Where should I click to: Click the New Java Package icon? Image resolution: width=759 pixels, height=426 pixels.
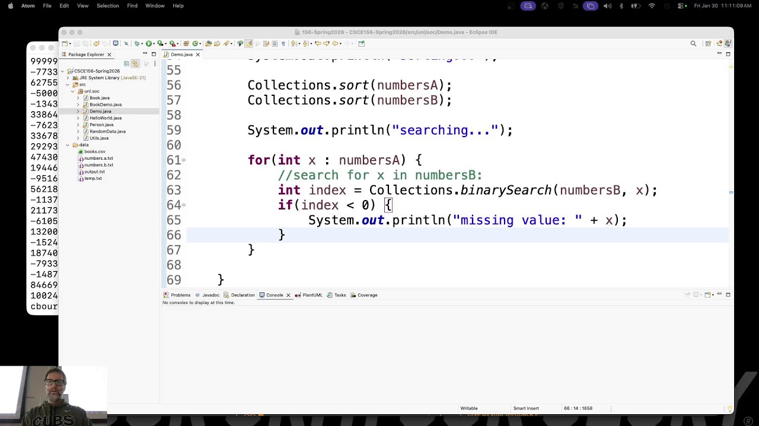[x=186, y=43]
